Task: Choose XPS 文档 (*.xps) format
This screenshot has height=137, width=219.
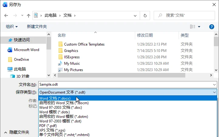Action: pyautogui.click(x=128, y=130)
